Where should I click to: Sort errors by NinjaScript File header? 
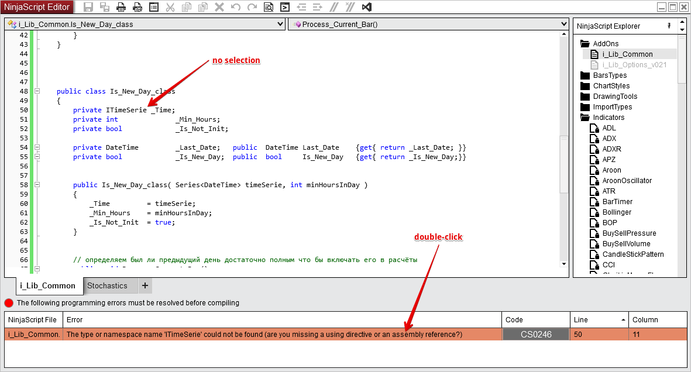(33, 320)
